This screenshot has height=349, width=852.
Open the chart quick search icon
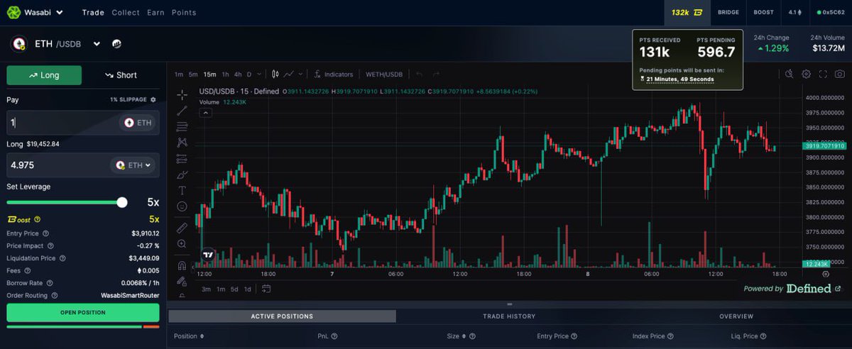789,74
